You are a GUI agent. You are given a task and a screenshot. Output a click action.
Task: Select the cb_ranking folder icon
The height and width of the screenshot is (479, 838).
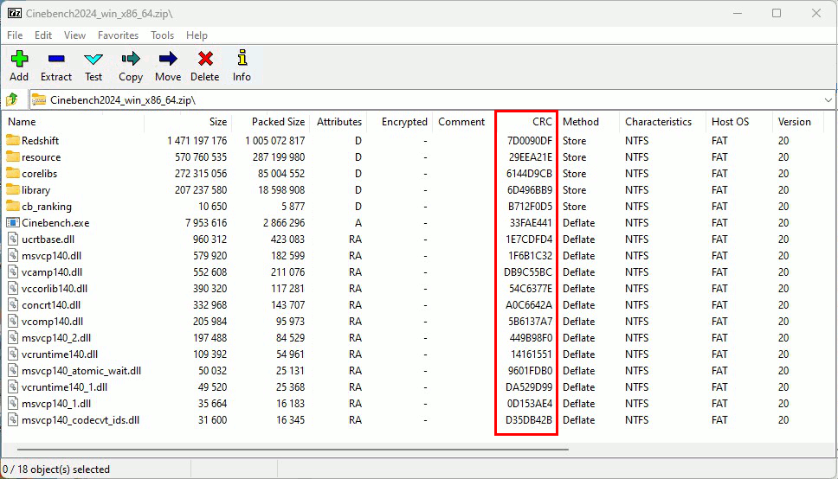point(13,206)
